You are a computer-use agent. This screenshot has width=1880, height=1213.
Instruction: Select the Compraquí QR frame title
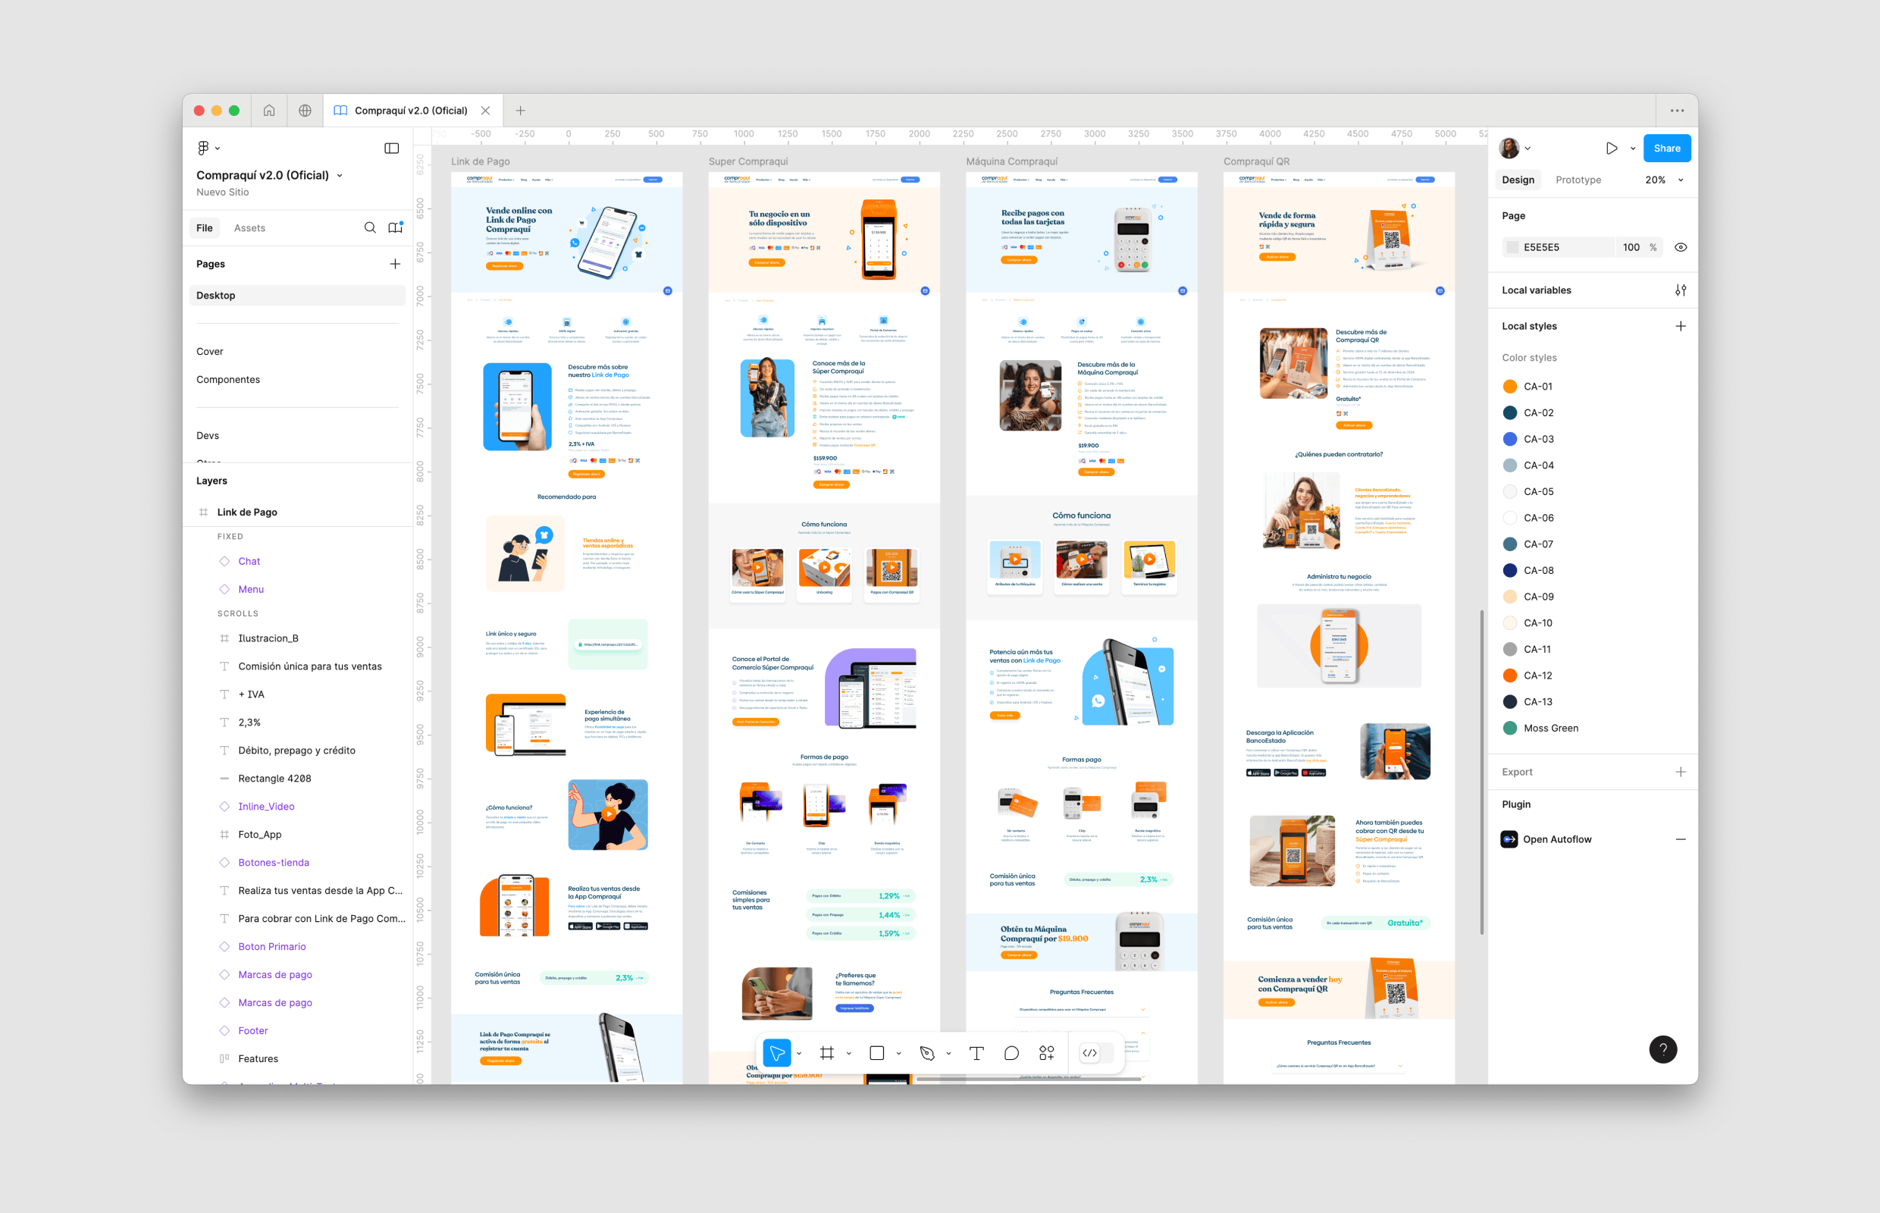coord(1256,161)
